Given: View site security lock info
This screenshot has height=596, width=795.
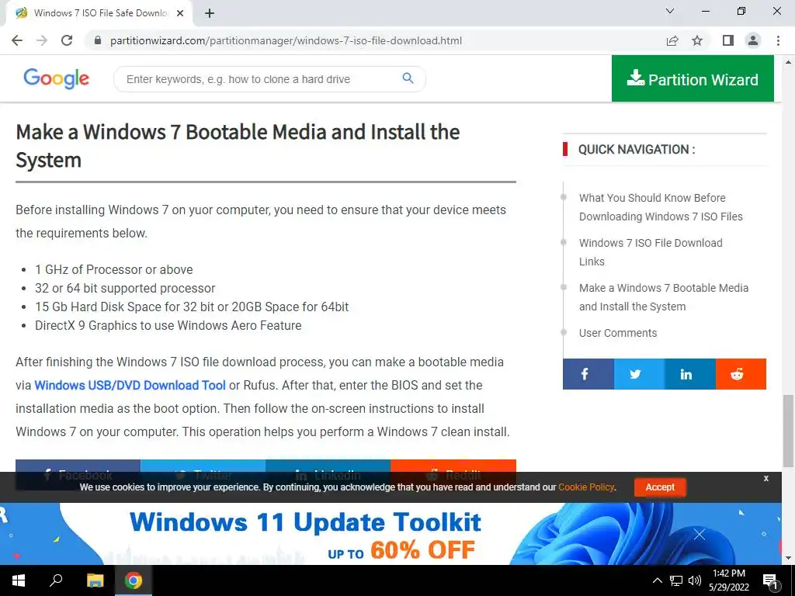Looking at the screenshot, I should [x=98, y=40].
